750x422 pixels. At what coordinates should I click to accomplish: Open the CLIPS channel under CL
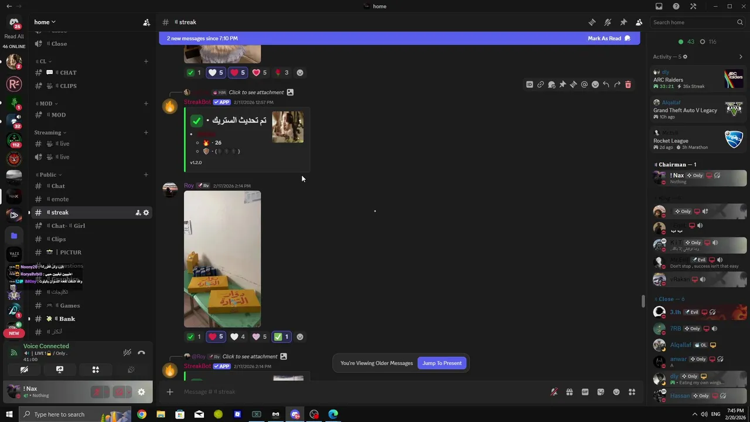pyautogui.click(x=91, y=86)
